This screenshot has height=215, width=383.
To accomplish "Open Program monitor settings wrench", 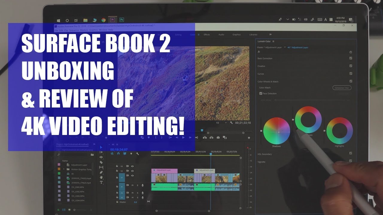I will (x=231, y=123).
